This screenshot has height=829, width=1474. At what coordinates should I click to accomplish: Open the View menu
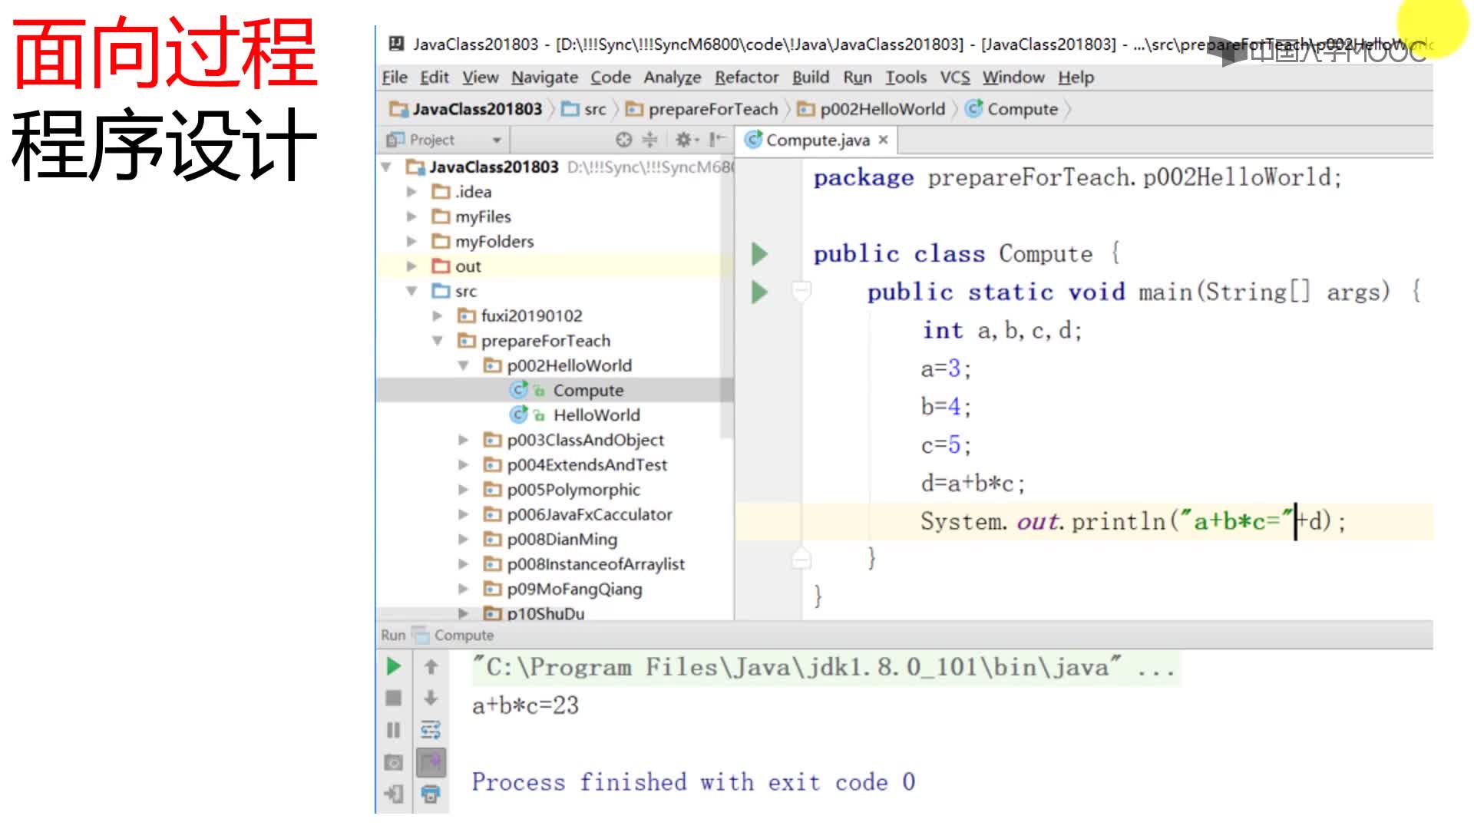[x=481, y=78]
